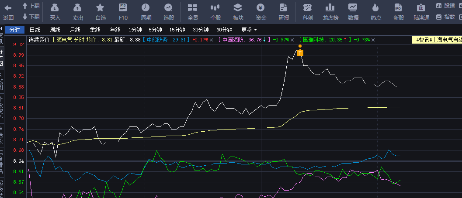Click the 中国海防 comparison label

[233, 40]
